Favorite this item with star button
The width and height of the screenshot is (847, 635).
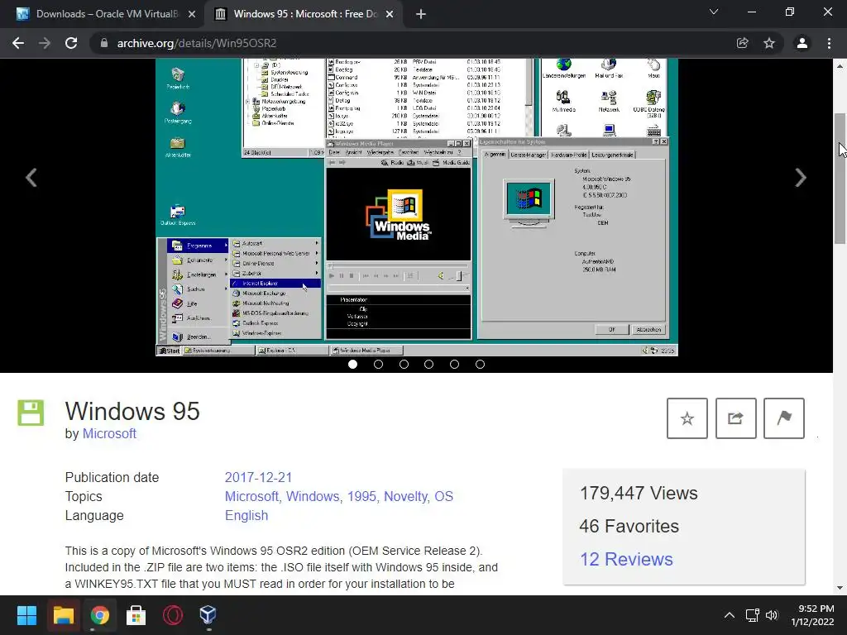[x=687, y=418]
